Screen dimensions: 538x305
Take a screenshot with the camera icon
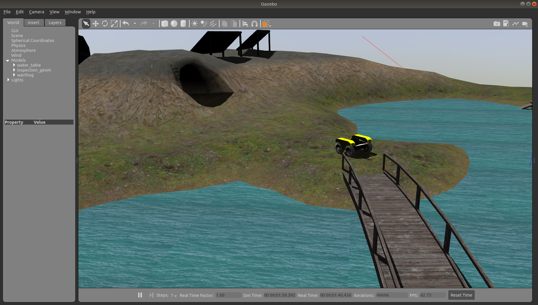(x=497, y=24)
